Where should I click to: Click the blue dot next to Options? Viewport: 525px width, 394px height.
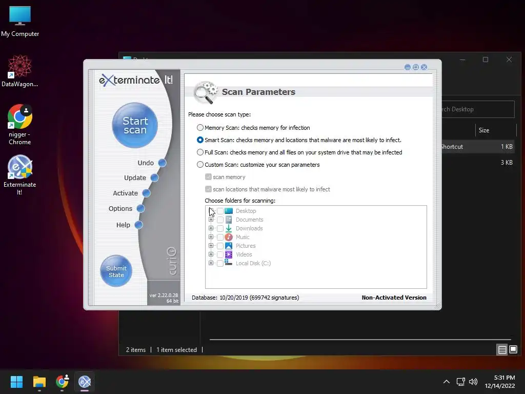point(140,209)
